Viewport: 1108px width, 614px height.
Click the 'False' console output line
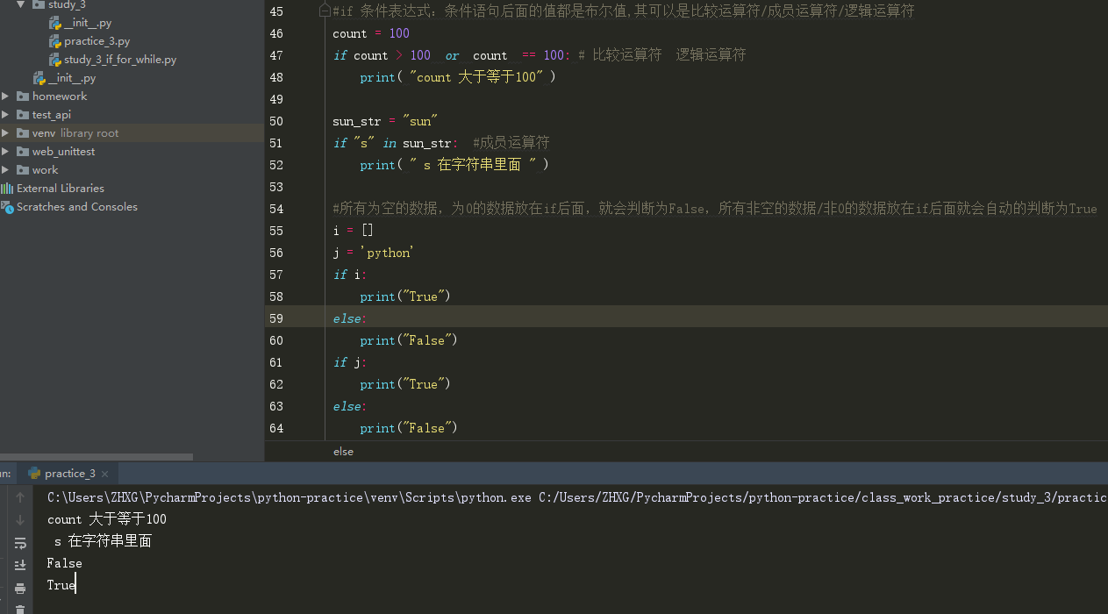coord(65,563)
